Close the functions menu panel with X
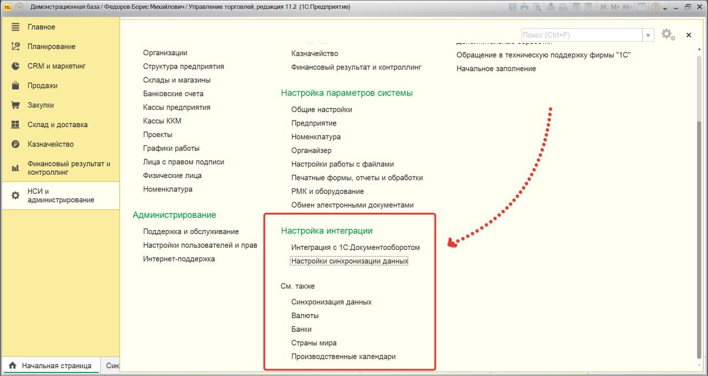 coord(689,35)
